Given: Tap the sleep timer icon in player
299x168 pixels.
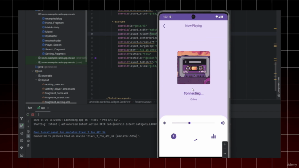Looking at the screenshot, I should point(173,136).
